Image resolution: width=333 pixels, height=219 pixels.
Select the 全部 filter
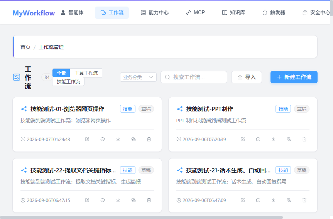click(61, 73)
